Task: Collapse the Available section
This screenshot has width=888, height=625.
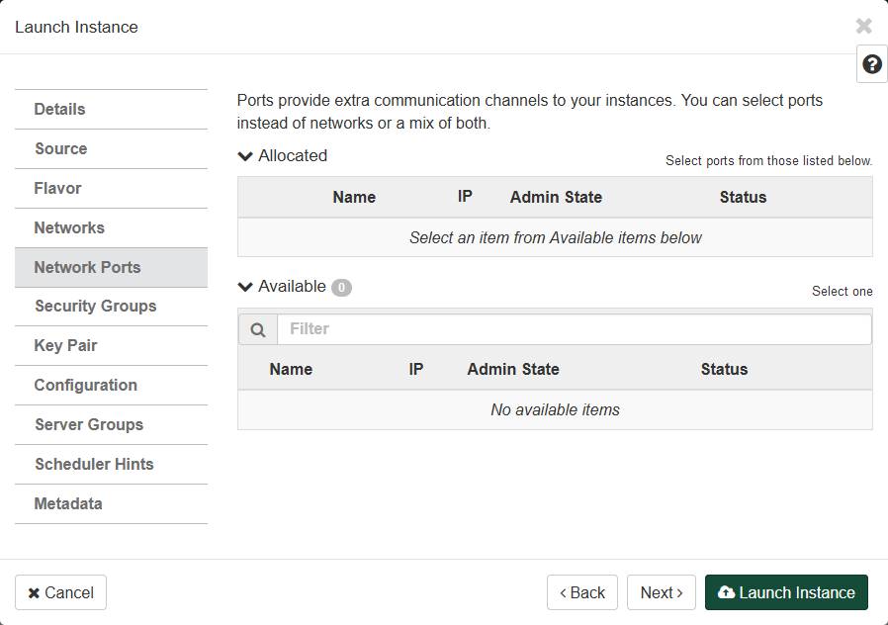Action: coord(246,287)
